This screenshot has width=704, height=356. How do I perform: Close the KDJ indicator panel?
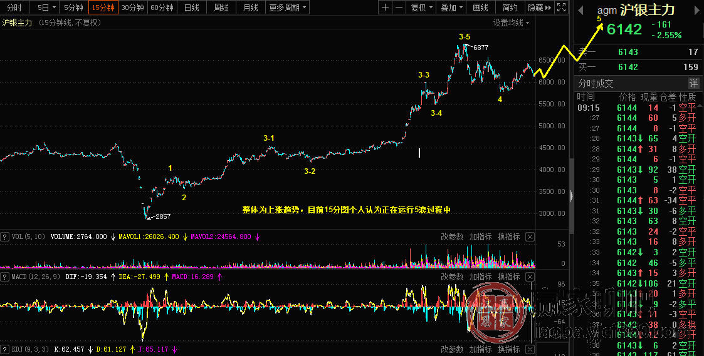tap(530, 349)
